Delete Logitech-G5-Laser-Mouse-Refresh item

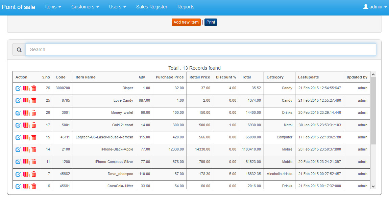(34, 137)
